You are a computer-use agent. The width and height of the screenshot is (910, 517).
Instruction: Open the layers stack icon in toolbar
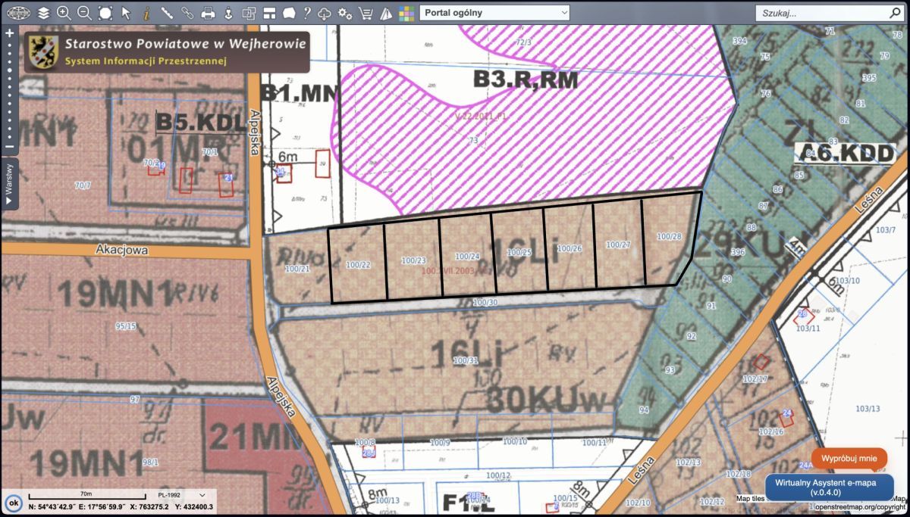43,13
